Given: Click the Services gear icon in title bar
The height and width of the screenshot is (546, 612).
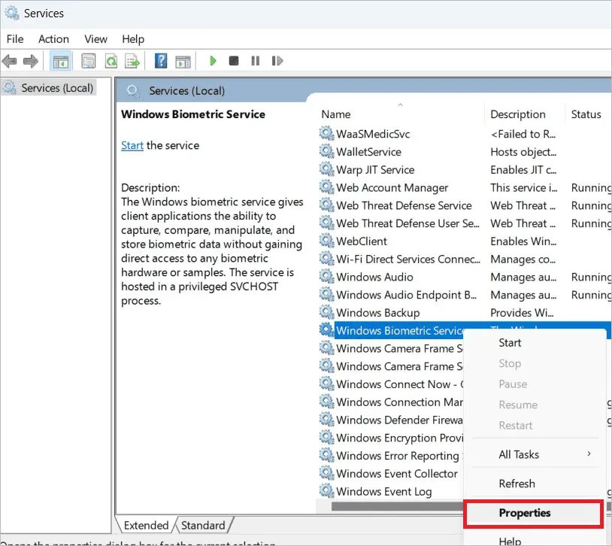Looking at the screenshot, I should (x=12, y=13).
